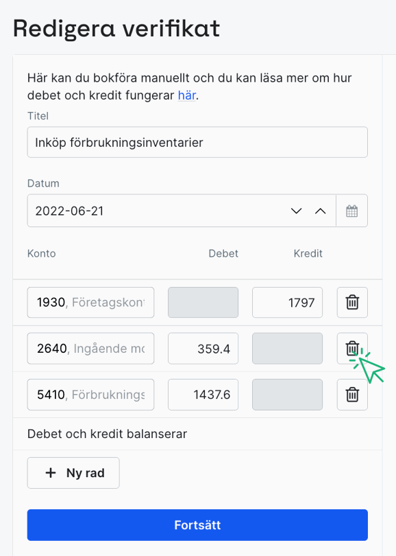The width and height of the screenshot is (396, 556).
Task: Expand the date dropdown with the down chevron
Action: [296, 211]
